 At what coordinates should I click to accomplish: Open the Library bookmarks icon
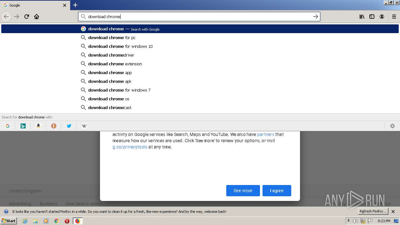(362, 17)
